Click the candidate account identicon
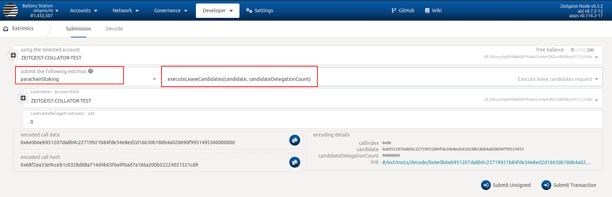The height and width of the screenshot is (197, 612). click(x=23, y=98)
